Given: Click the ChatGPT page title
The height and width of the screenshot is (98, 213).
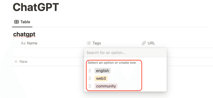Looking at the screenshot, I should point(36,7).
